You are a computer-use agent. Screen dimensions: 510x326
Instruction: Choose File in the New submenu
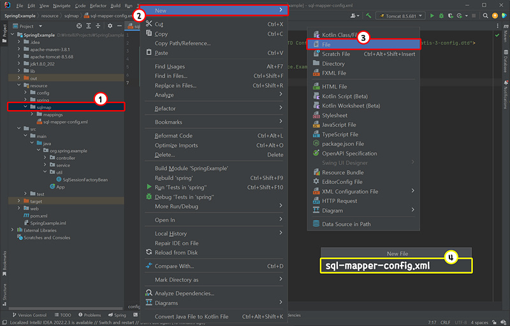coord(363,45)
